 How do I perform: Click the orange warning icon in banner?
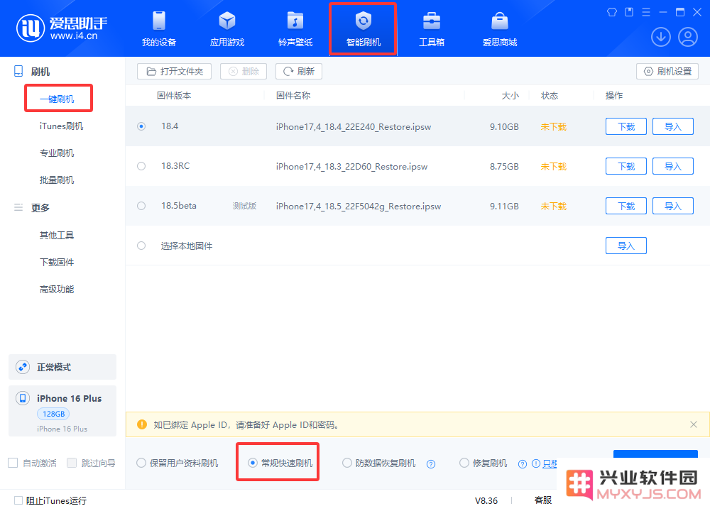[142, 424]
